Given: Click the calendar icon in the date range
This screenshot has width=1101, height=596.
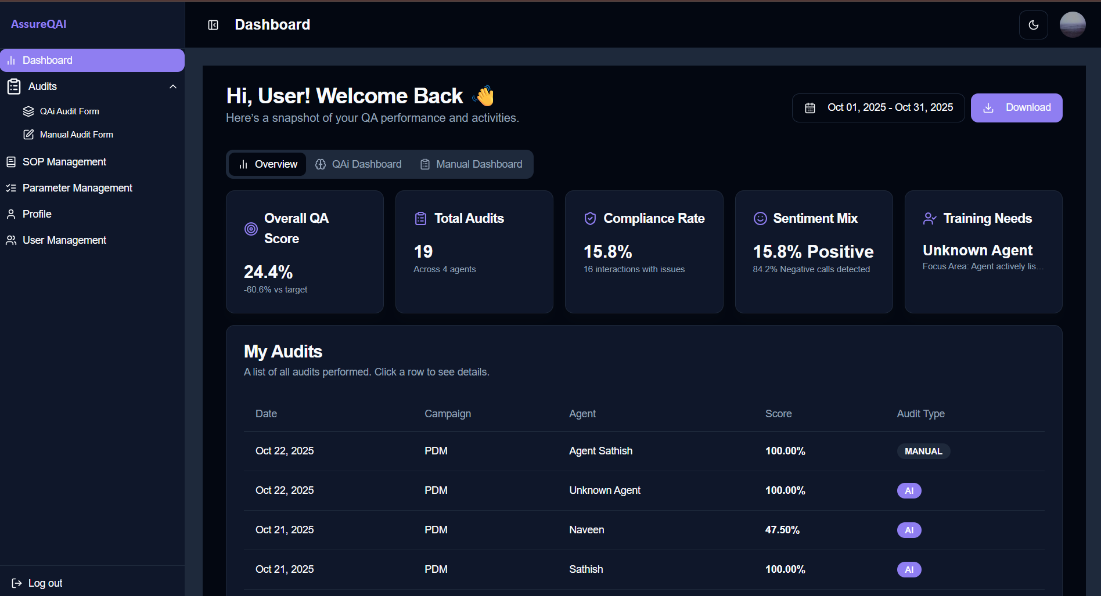Looking at the screenshot, I should [811, 107].
